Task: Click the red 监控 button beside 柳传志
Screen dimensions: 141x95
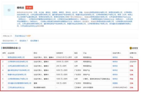Action: point(29,8)
